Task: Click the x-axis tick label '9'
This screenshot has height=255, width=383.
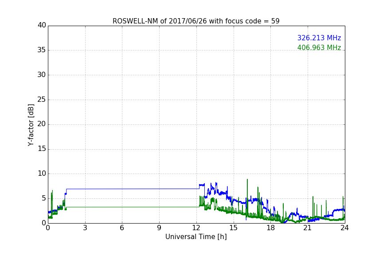Action: 159,228
